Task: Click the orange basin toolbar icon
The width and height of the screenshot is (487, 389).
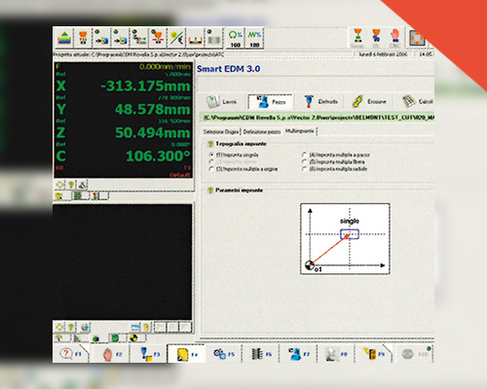Action: coord(196,38)
